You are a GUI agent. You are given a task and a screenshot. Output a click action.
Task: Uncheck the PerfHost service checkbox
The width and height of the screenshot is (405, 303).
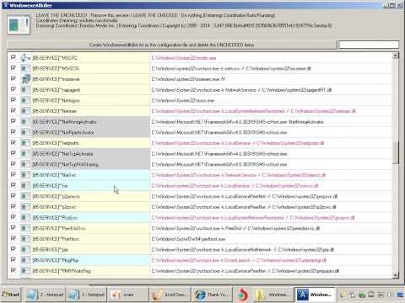pos(13,238)
